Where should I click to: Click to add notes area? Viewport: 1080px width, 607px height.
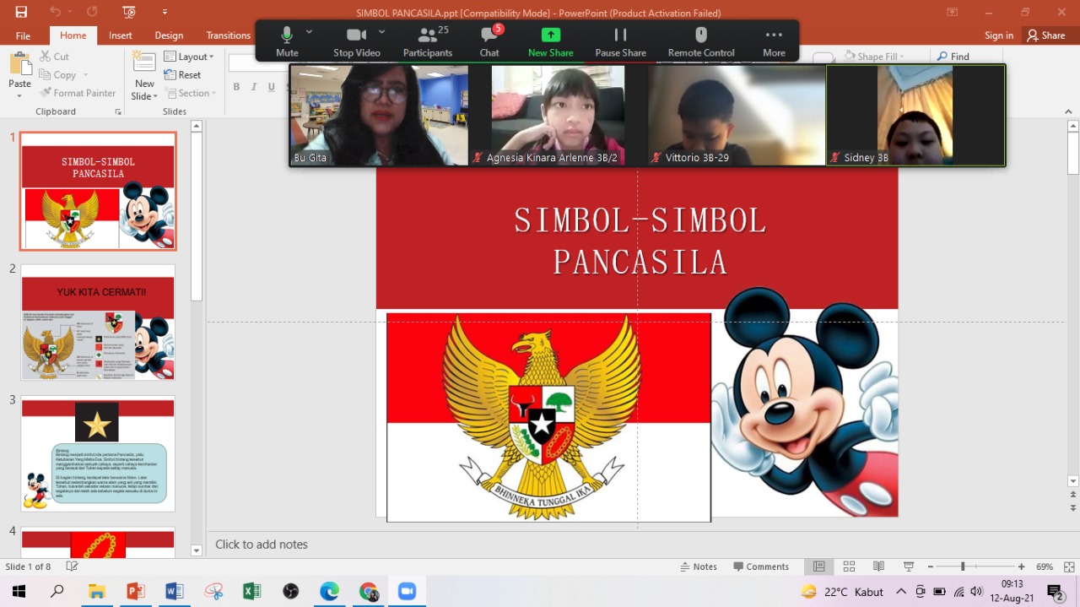262,545
